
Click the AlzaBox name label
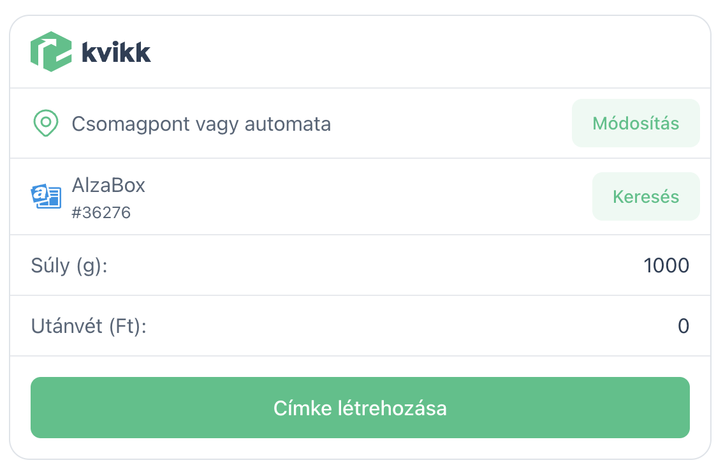click(x=108, y=185)
